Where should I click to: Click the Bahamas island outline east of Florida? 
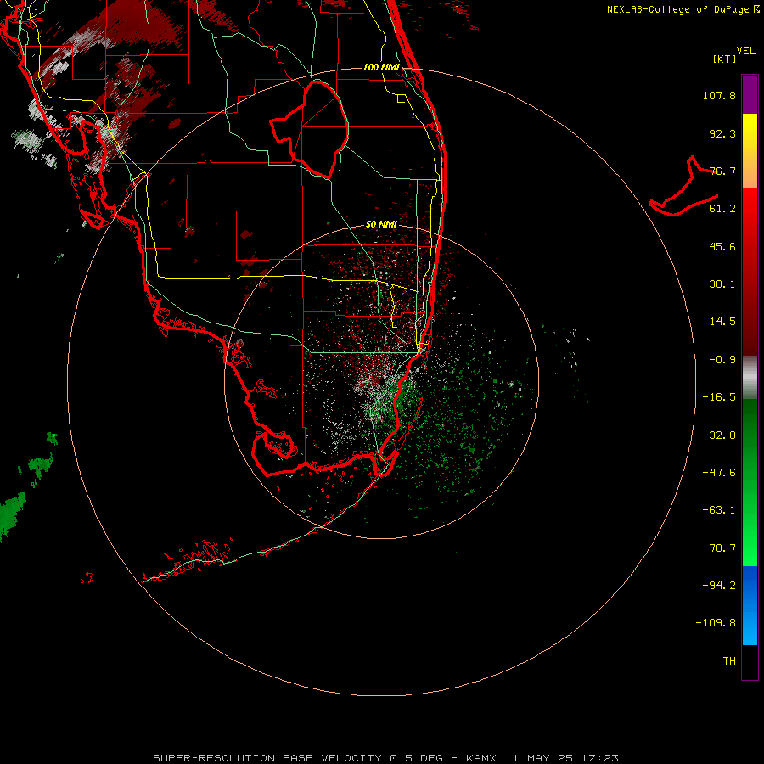point(683,186)
